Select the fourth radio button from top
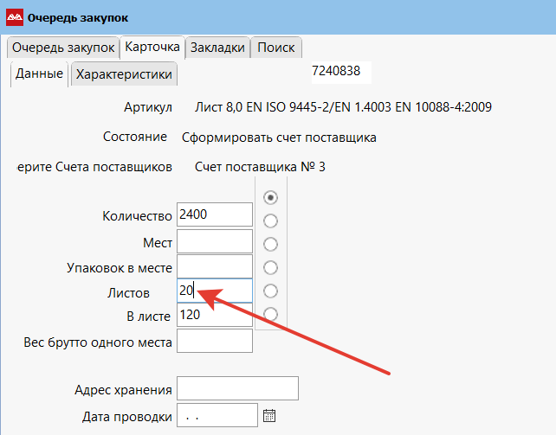The height and width of the screenshot is (435, 556). (x=270, y=267)
